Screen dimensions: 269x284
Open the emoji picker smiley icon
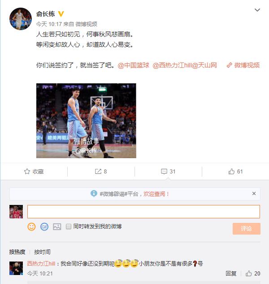pyautogui.click(x=31, y=226)
